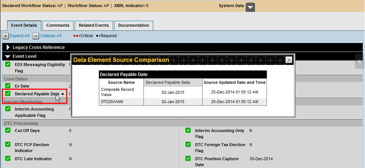Open the Related Events tab

[94, 25]
